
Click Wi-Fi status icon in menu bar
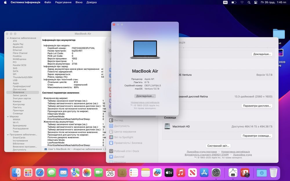point(242,2)
